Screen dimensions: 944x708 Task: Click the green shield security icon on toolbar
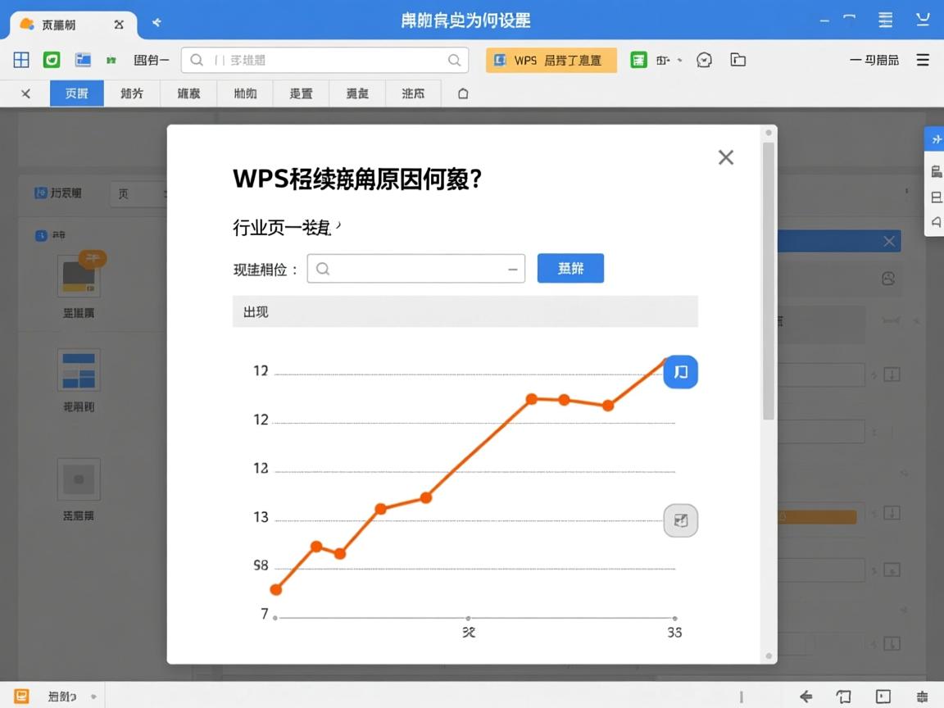click(50, 60)
